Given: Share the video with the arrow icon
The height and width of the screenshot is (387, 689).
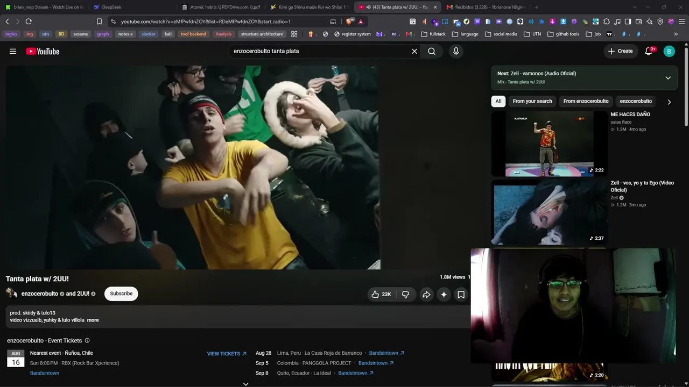Looking at the screenshot, I should tap(426, 294).
